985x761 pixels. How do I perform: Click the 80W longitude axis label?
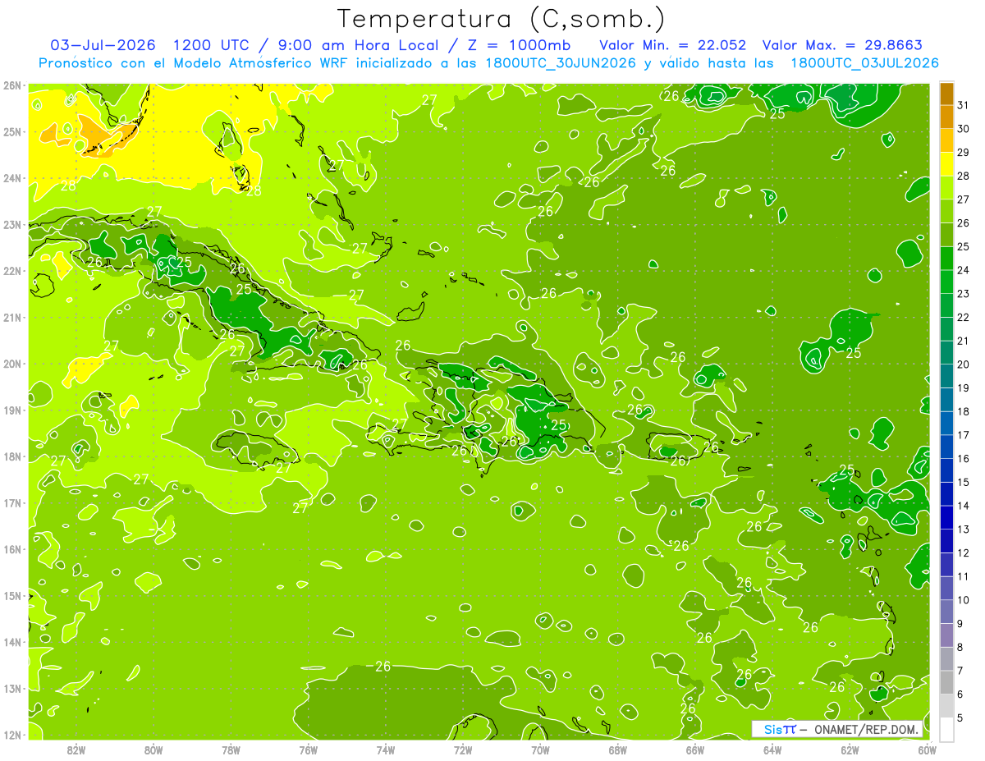[x=153, y=750]
